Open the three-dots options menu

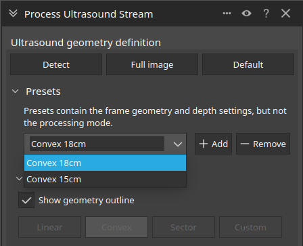point(227,14)
